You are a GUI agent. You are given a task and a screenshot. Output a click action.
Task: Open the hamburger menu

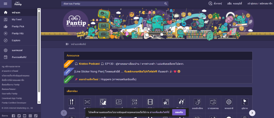(6, 3)
